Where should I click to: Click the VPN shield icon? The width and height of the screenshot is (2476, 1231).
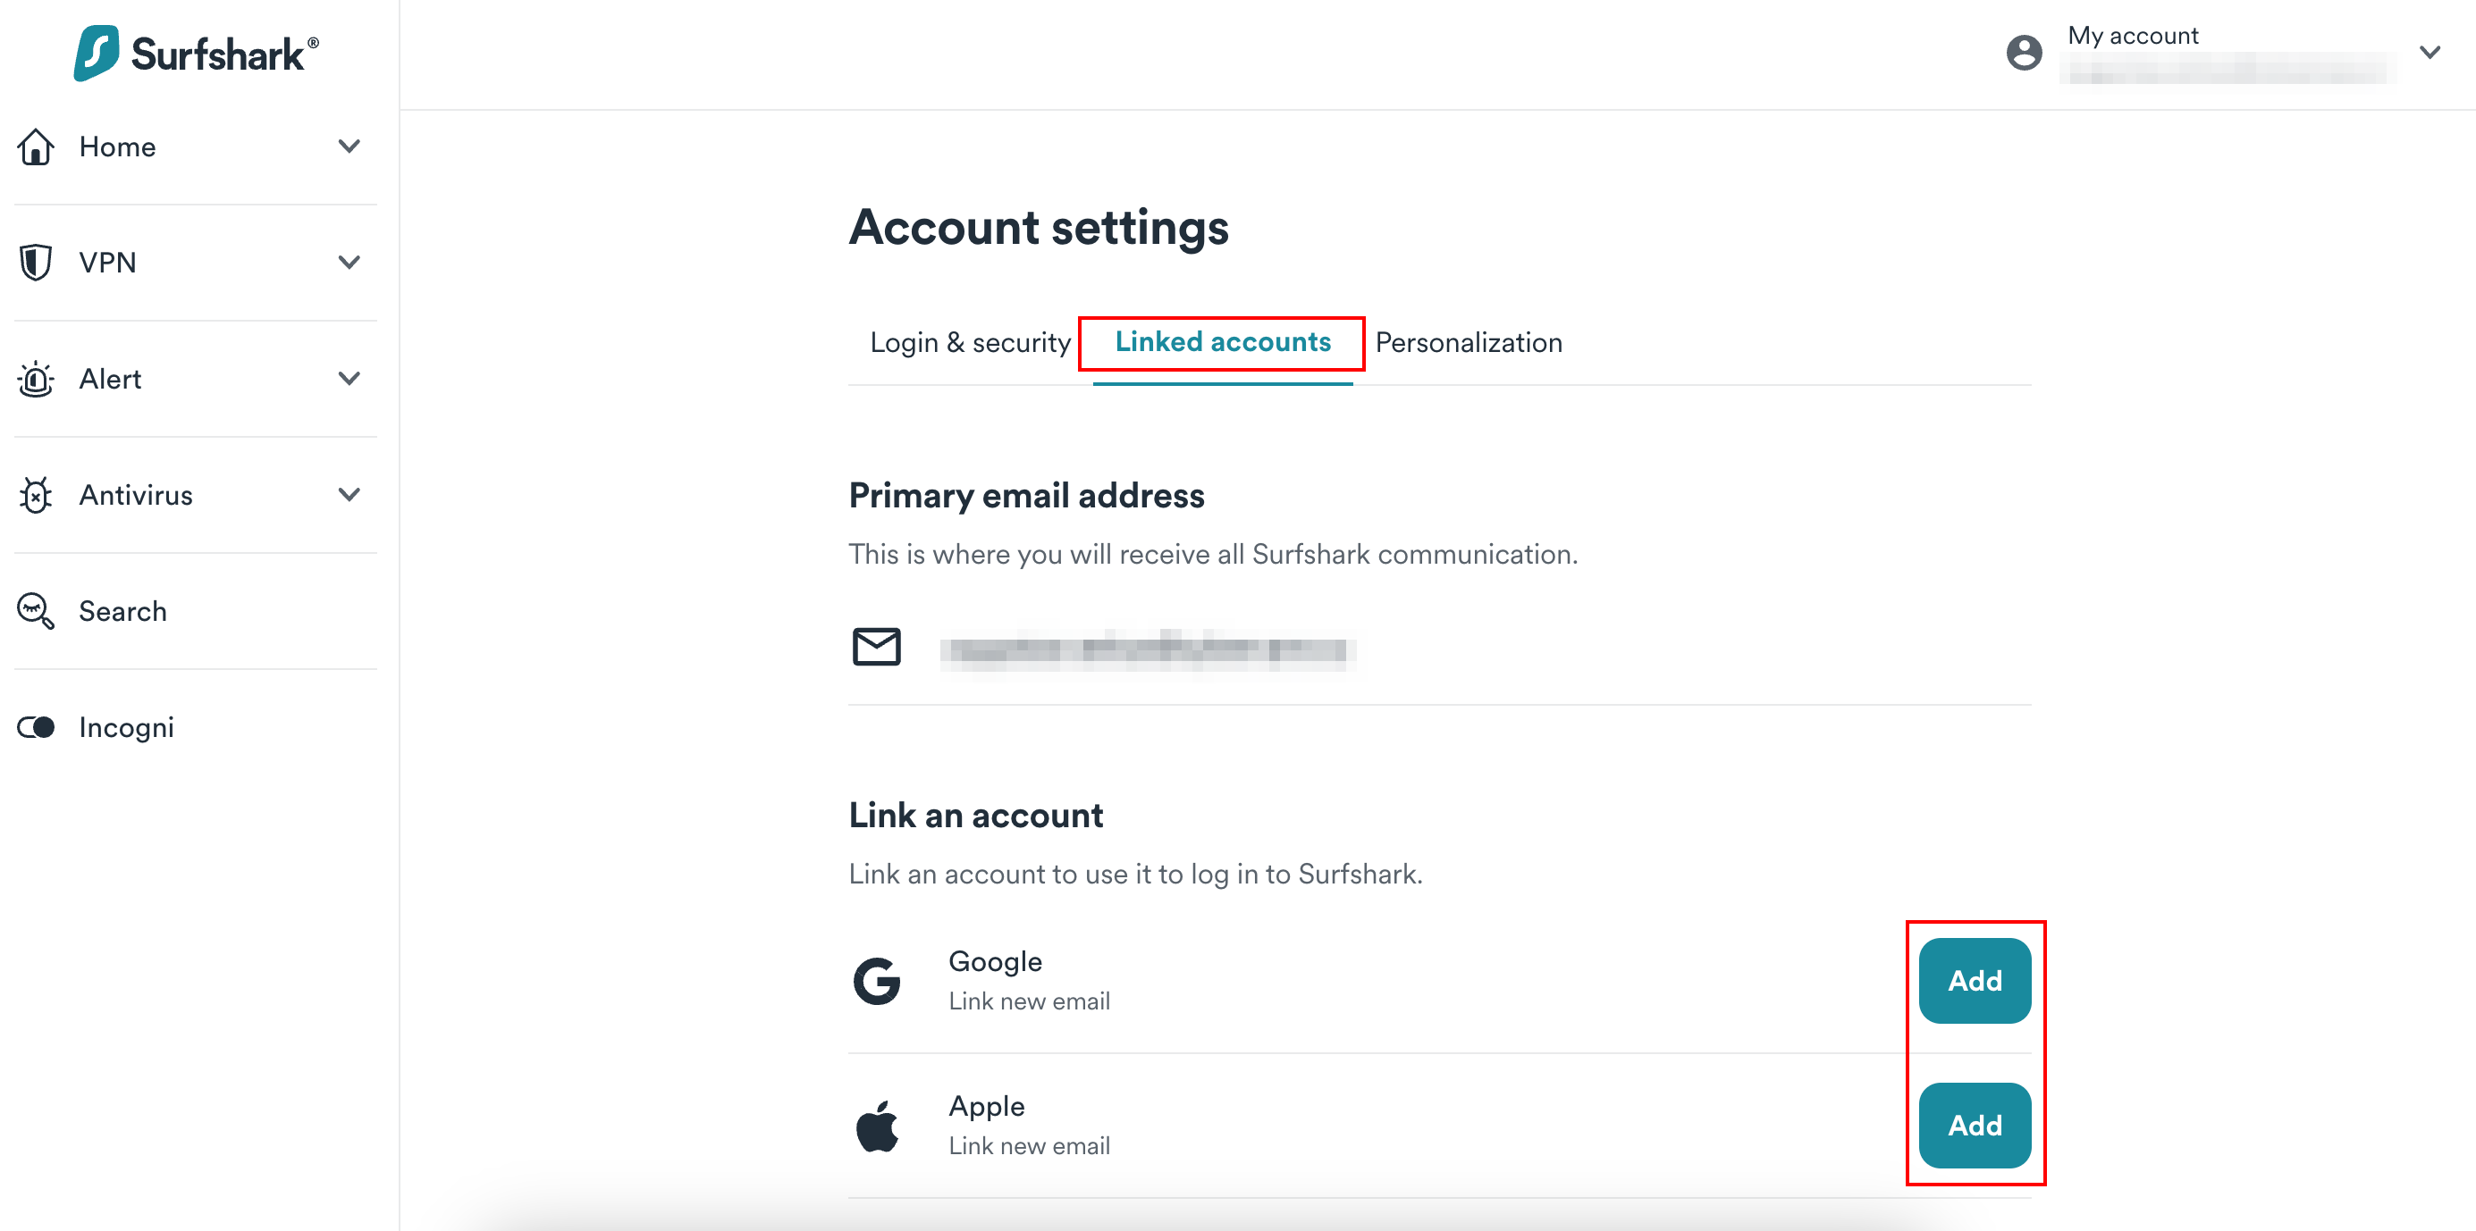coord(37,263)
